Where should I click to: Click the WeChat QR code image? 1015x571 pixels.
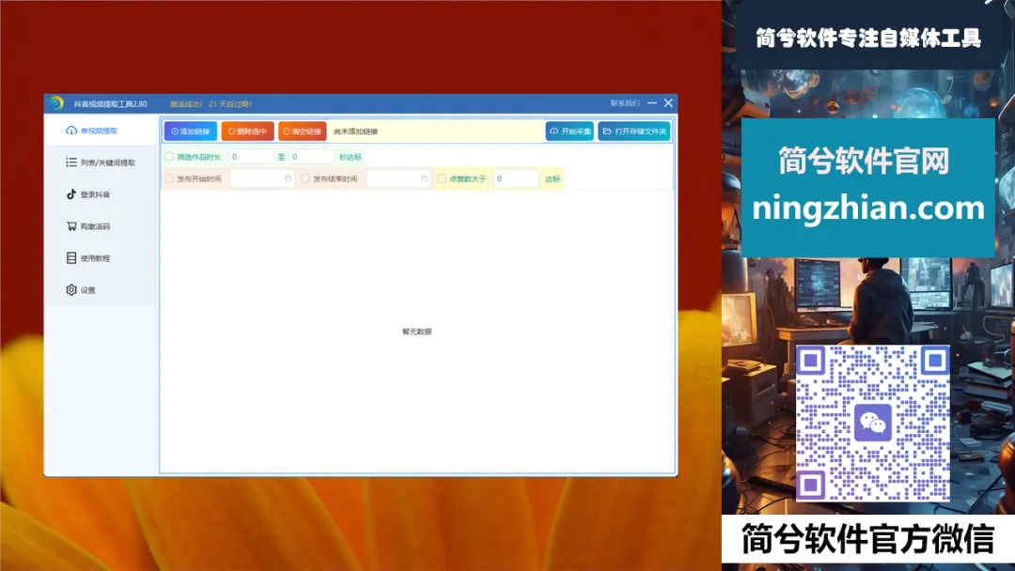click(872, 423)
